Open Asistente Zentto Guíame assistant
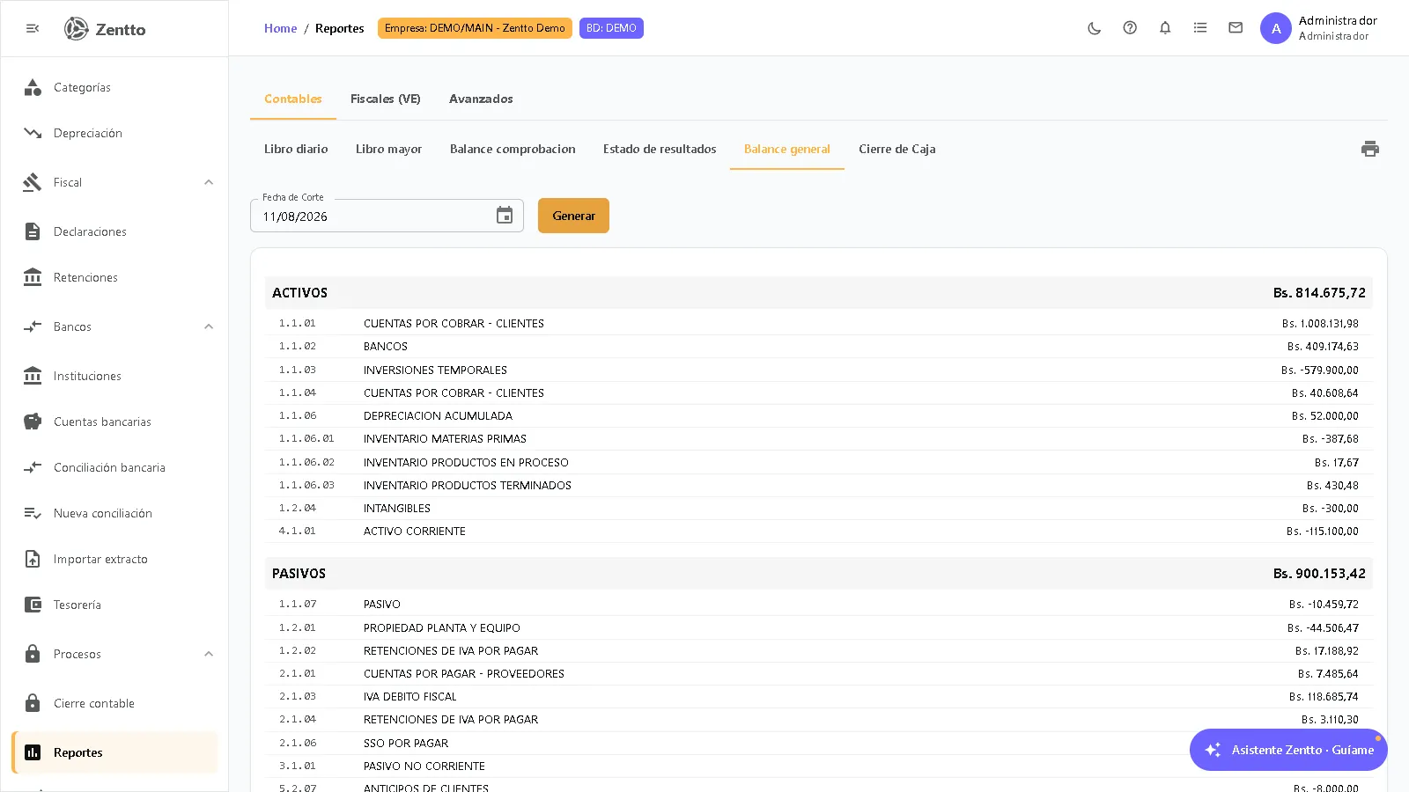Screen dimensions: 1409x792 1288,750
